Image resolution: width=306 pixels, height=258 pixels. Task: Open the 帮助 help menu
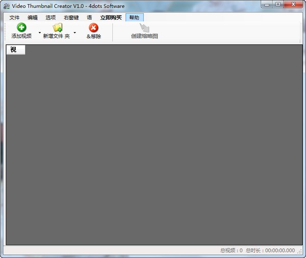pos(134,17)
